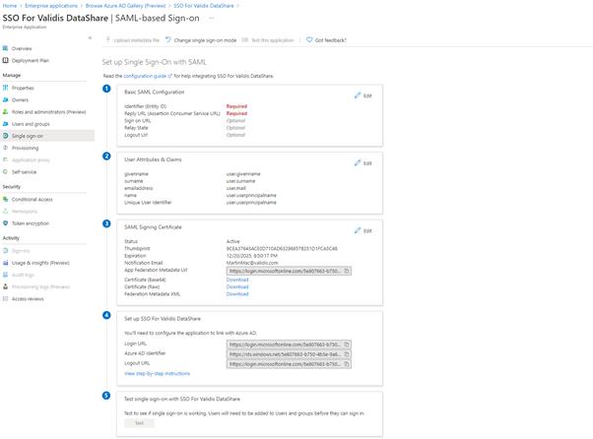Click the Owners people icon
The width and height of the screenshot is (593, 439).
coord(5,99)
